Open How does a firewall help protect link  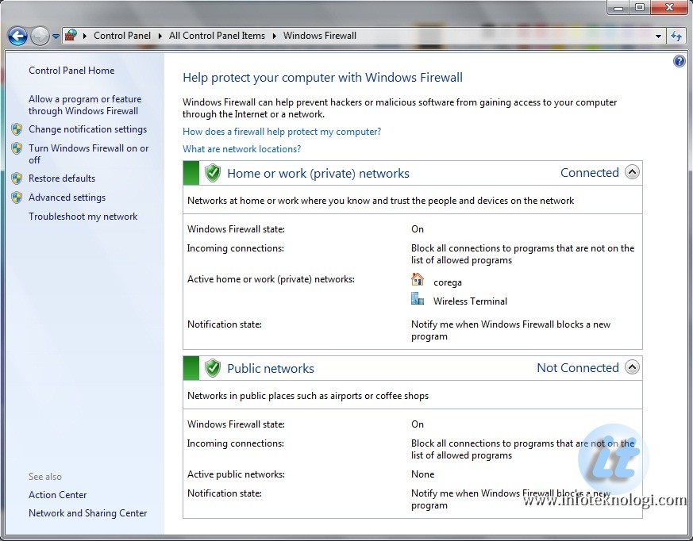[282, 132]
